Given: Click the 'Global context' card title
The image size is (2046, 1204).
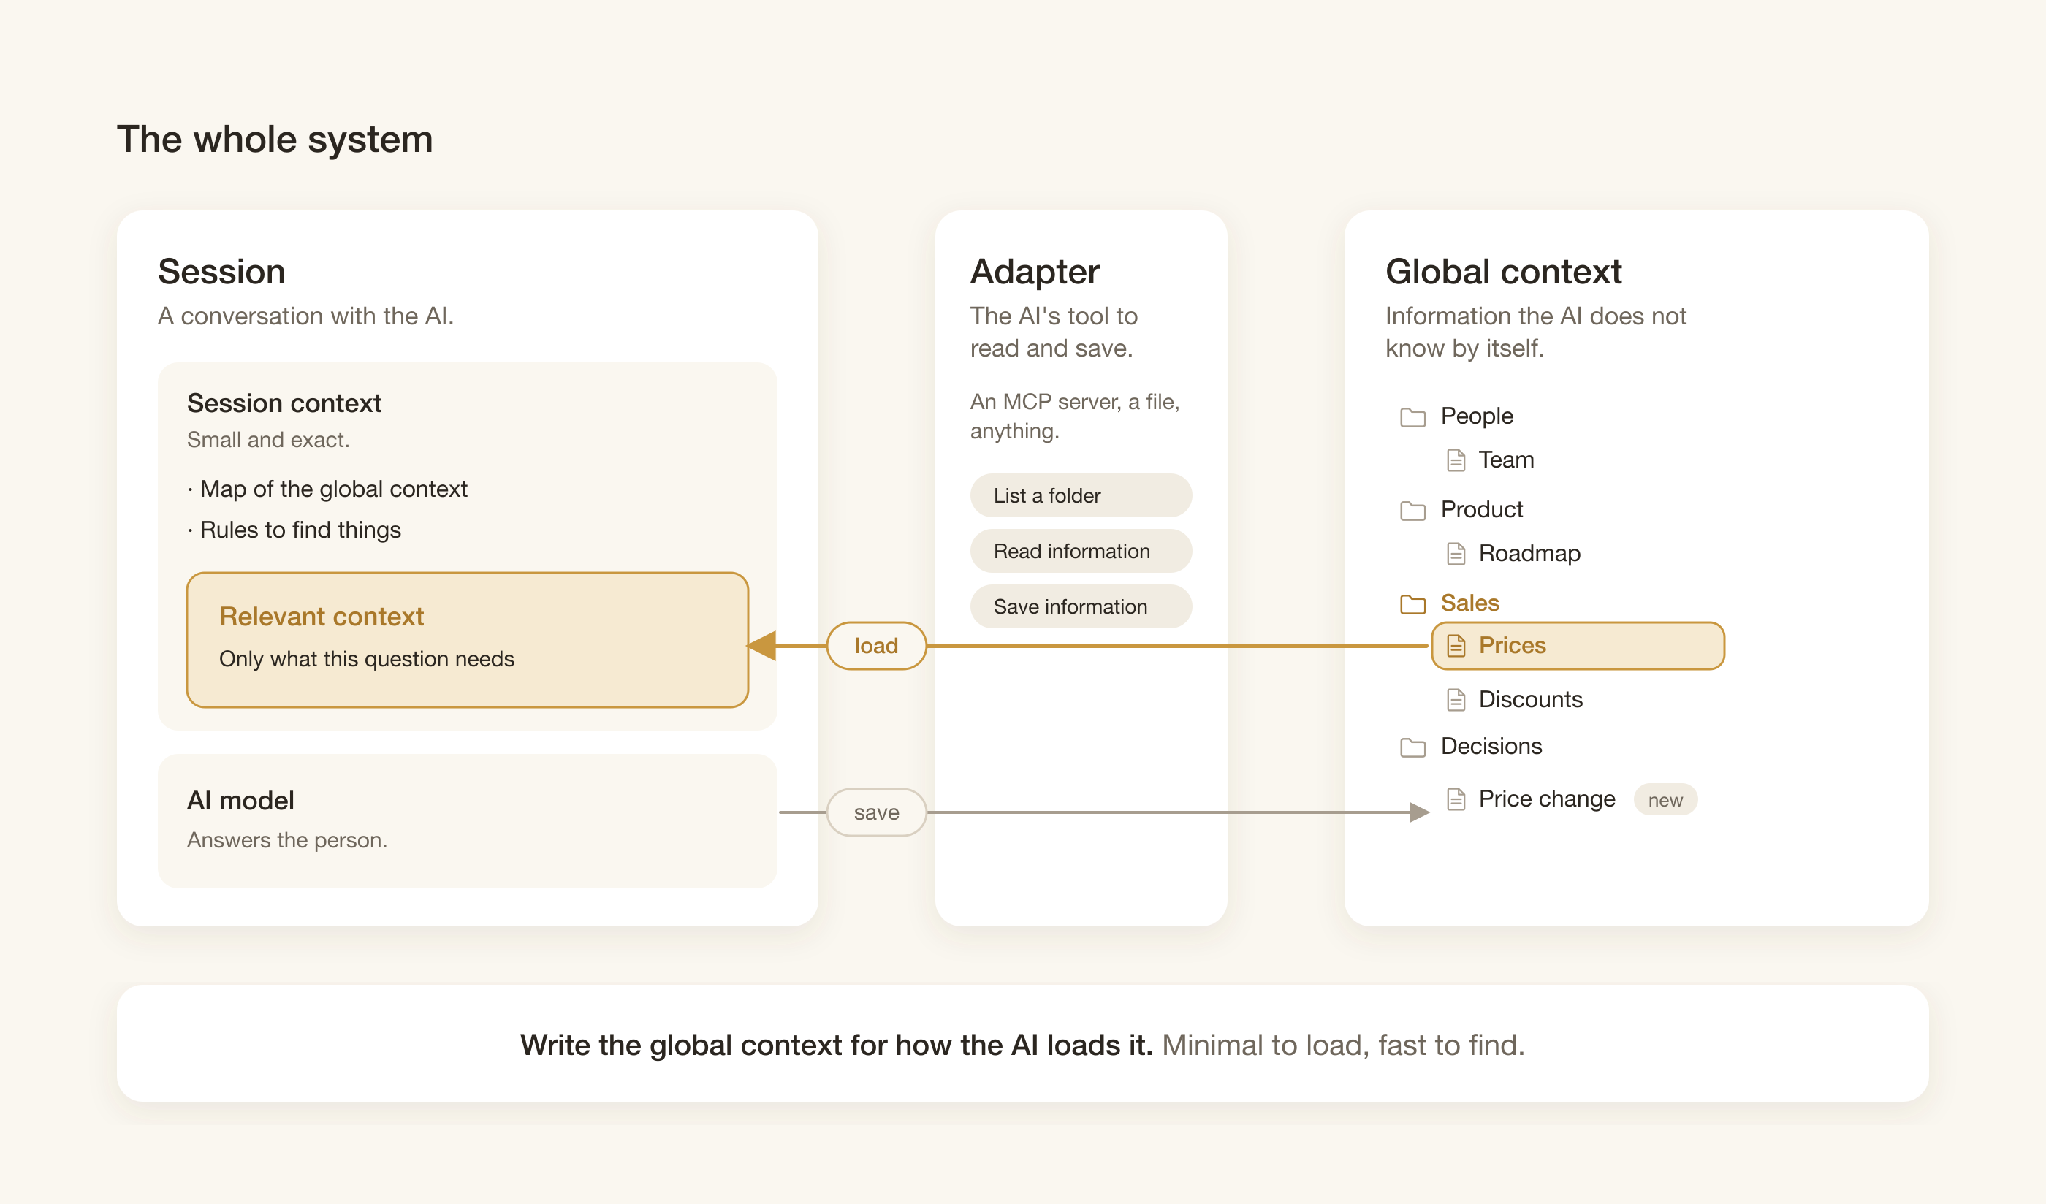Looking at the screenshot, I should tap(1504, 271).
